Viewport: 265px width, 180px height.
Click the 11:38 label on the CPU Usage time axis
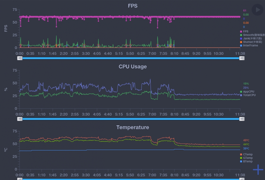(240, 114)
